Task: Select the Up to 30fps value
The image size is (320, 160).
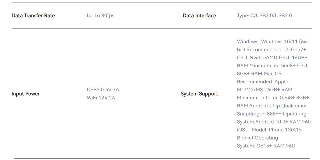Action: [x=100, y=16]
